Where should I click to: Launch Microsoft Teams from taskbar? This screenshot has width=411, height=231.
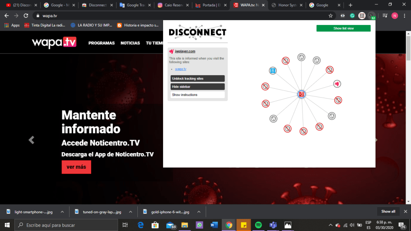(273, 225)
